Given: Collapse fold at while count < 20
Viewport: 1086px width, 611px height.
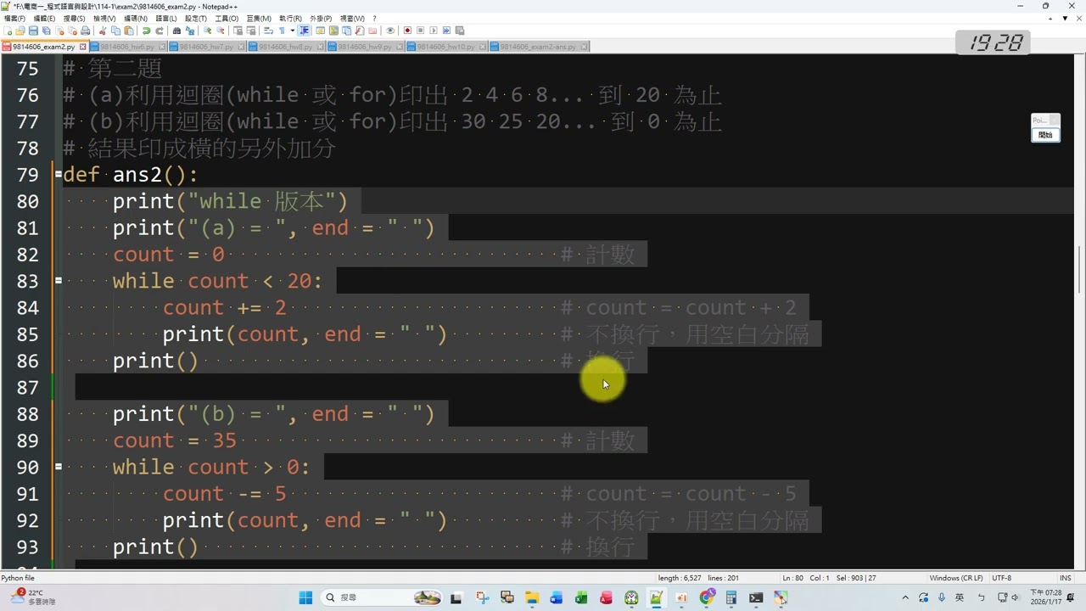Looking at the screenshot, I should (58, 281).
